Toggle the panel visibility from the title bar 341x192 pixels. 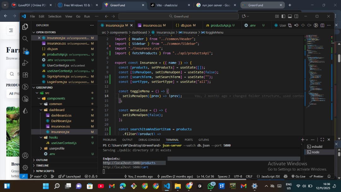[x=290, y=16]
